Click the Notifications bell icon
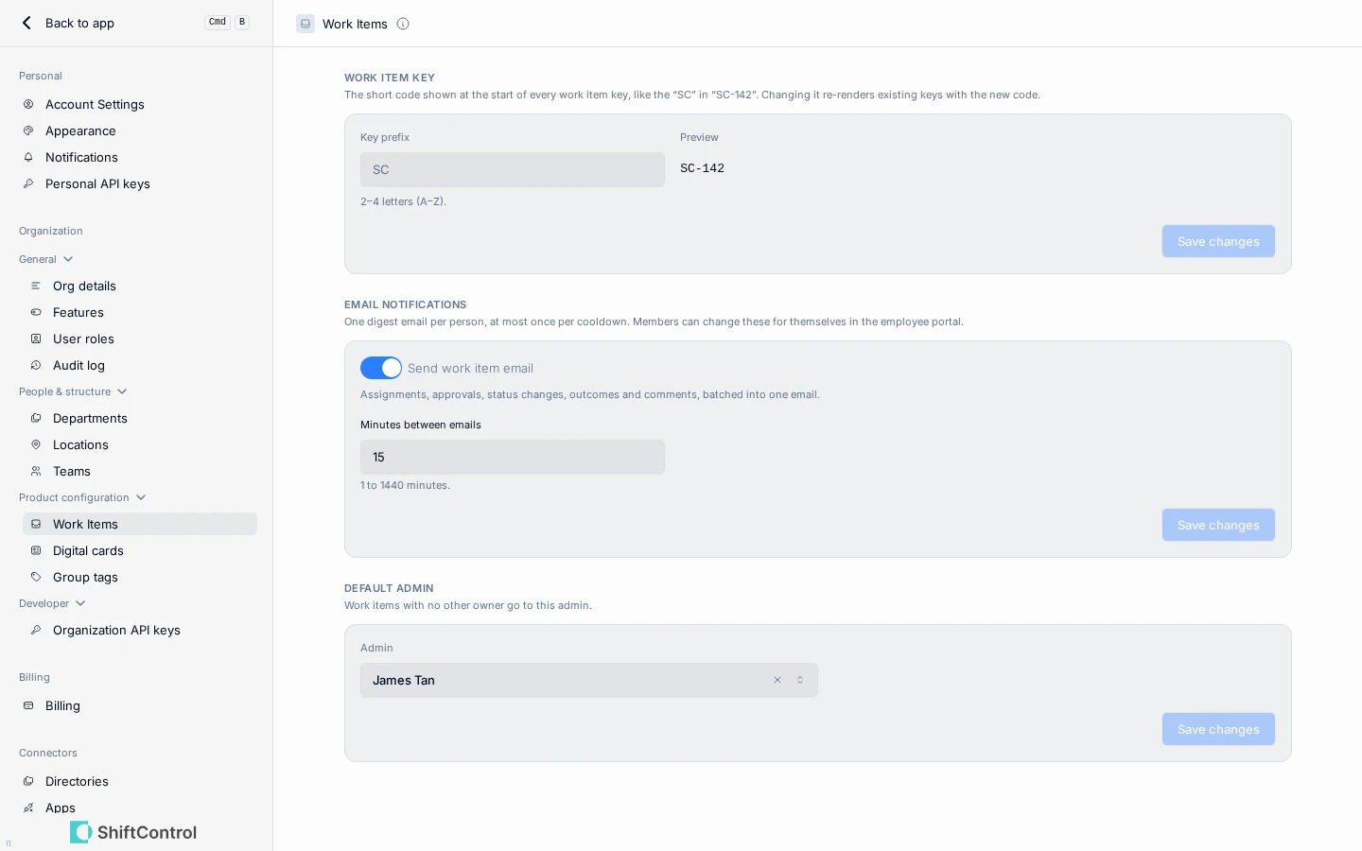 [28, 157]
